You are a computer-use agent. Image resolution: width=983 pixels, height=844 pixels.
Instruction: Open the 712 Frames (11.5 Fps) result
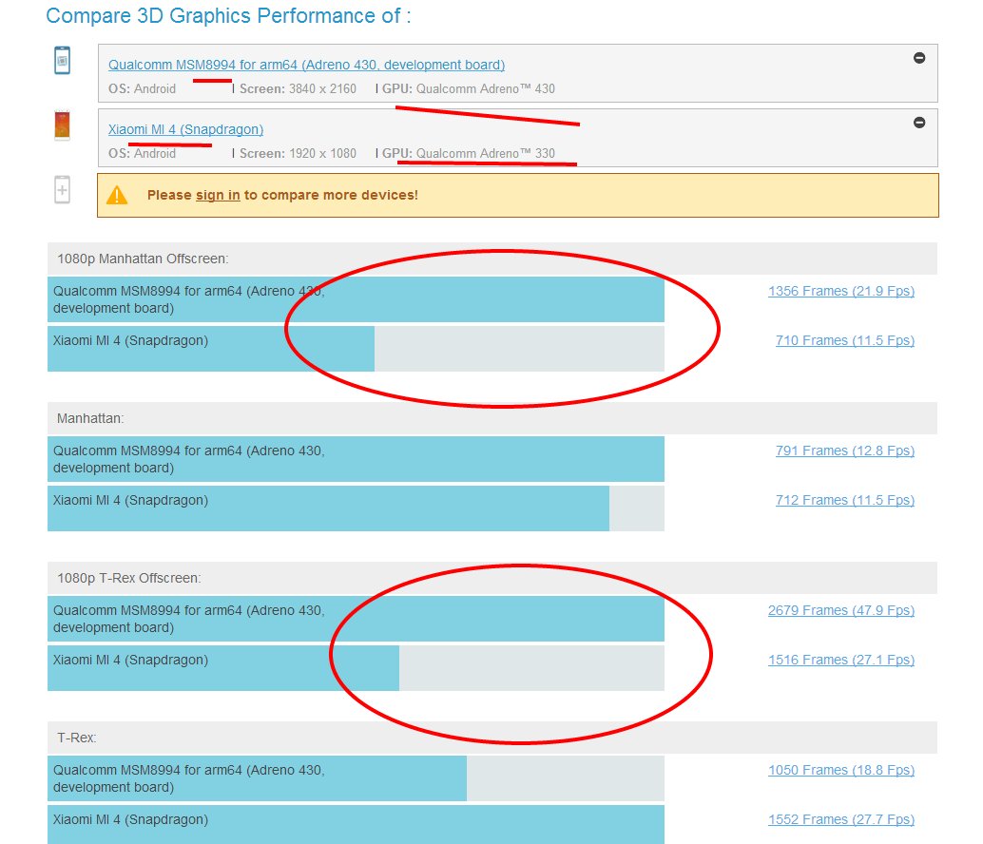(844, 500)
